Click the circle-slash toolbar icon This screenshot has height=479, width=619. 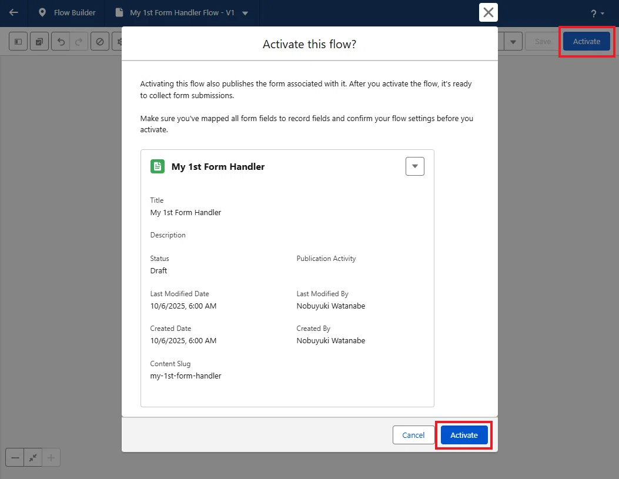pyautogui.click(x=100, y=41)
